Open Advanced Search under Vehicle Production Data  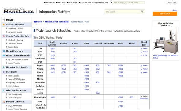(15, 43)
